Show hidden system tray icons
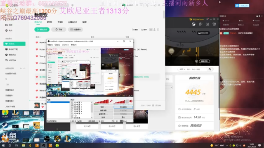Screen dimensions: 264x148 227,146
